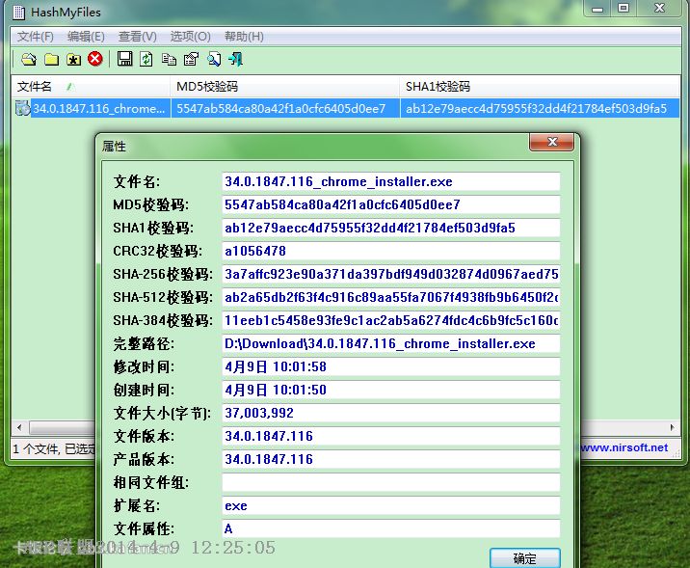Click the 扩展名 field showing exe
This screenshot has height=568, width=690.
pyautogui.click(x=390, y=506)
